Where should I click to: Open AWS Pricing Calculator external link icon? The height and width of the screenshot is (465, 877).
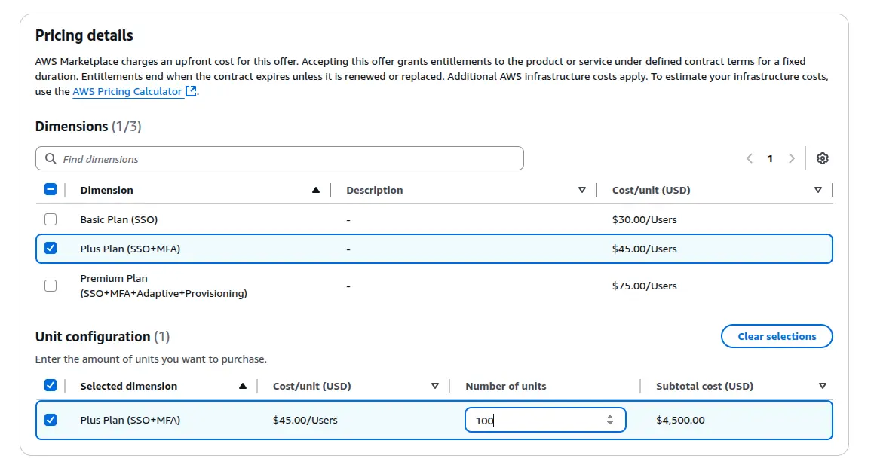coord(191,90)
